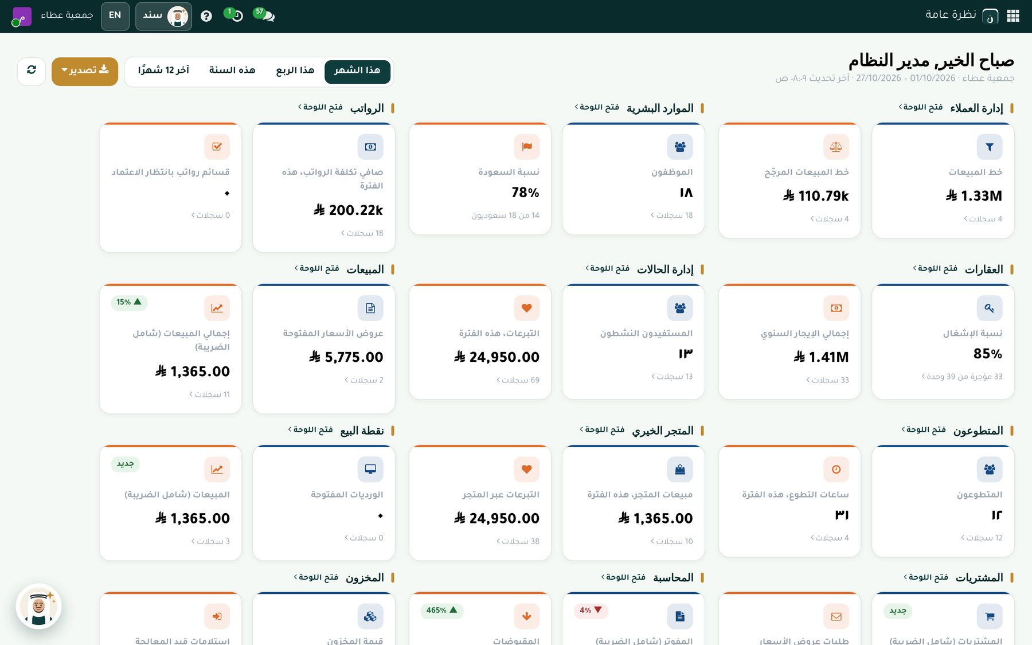
Task: Select the آخر 12 شهرًا period tab
Action: click(x=163, y=71)
